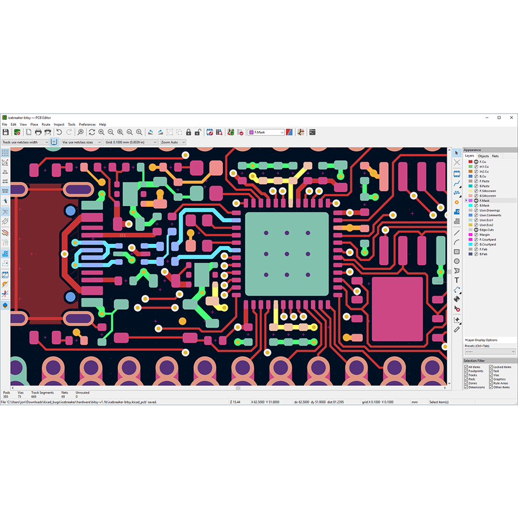Run the Design Rules Checker
Image resolution: width=518 pixels, height=518 pixels.
240,132
